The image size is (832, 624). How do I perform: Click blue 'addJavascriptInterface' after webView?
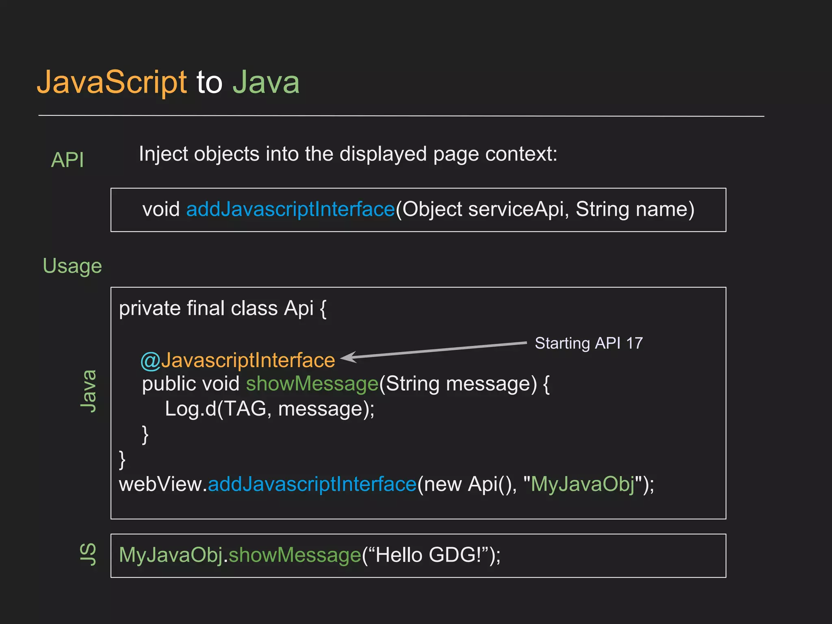pos(312,484)
